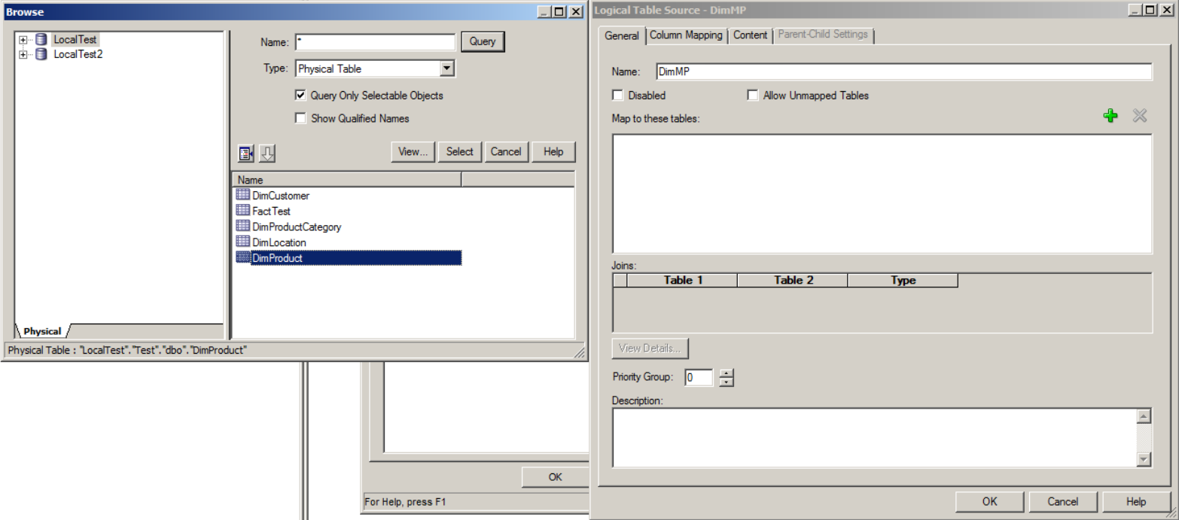1179x520 pixels.
Task: Click the green plus Add table icon
Action: [x=1110, y=115]
